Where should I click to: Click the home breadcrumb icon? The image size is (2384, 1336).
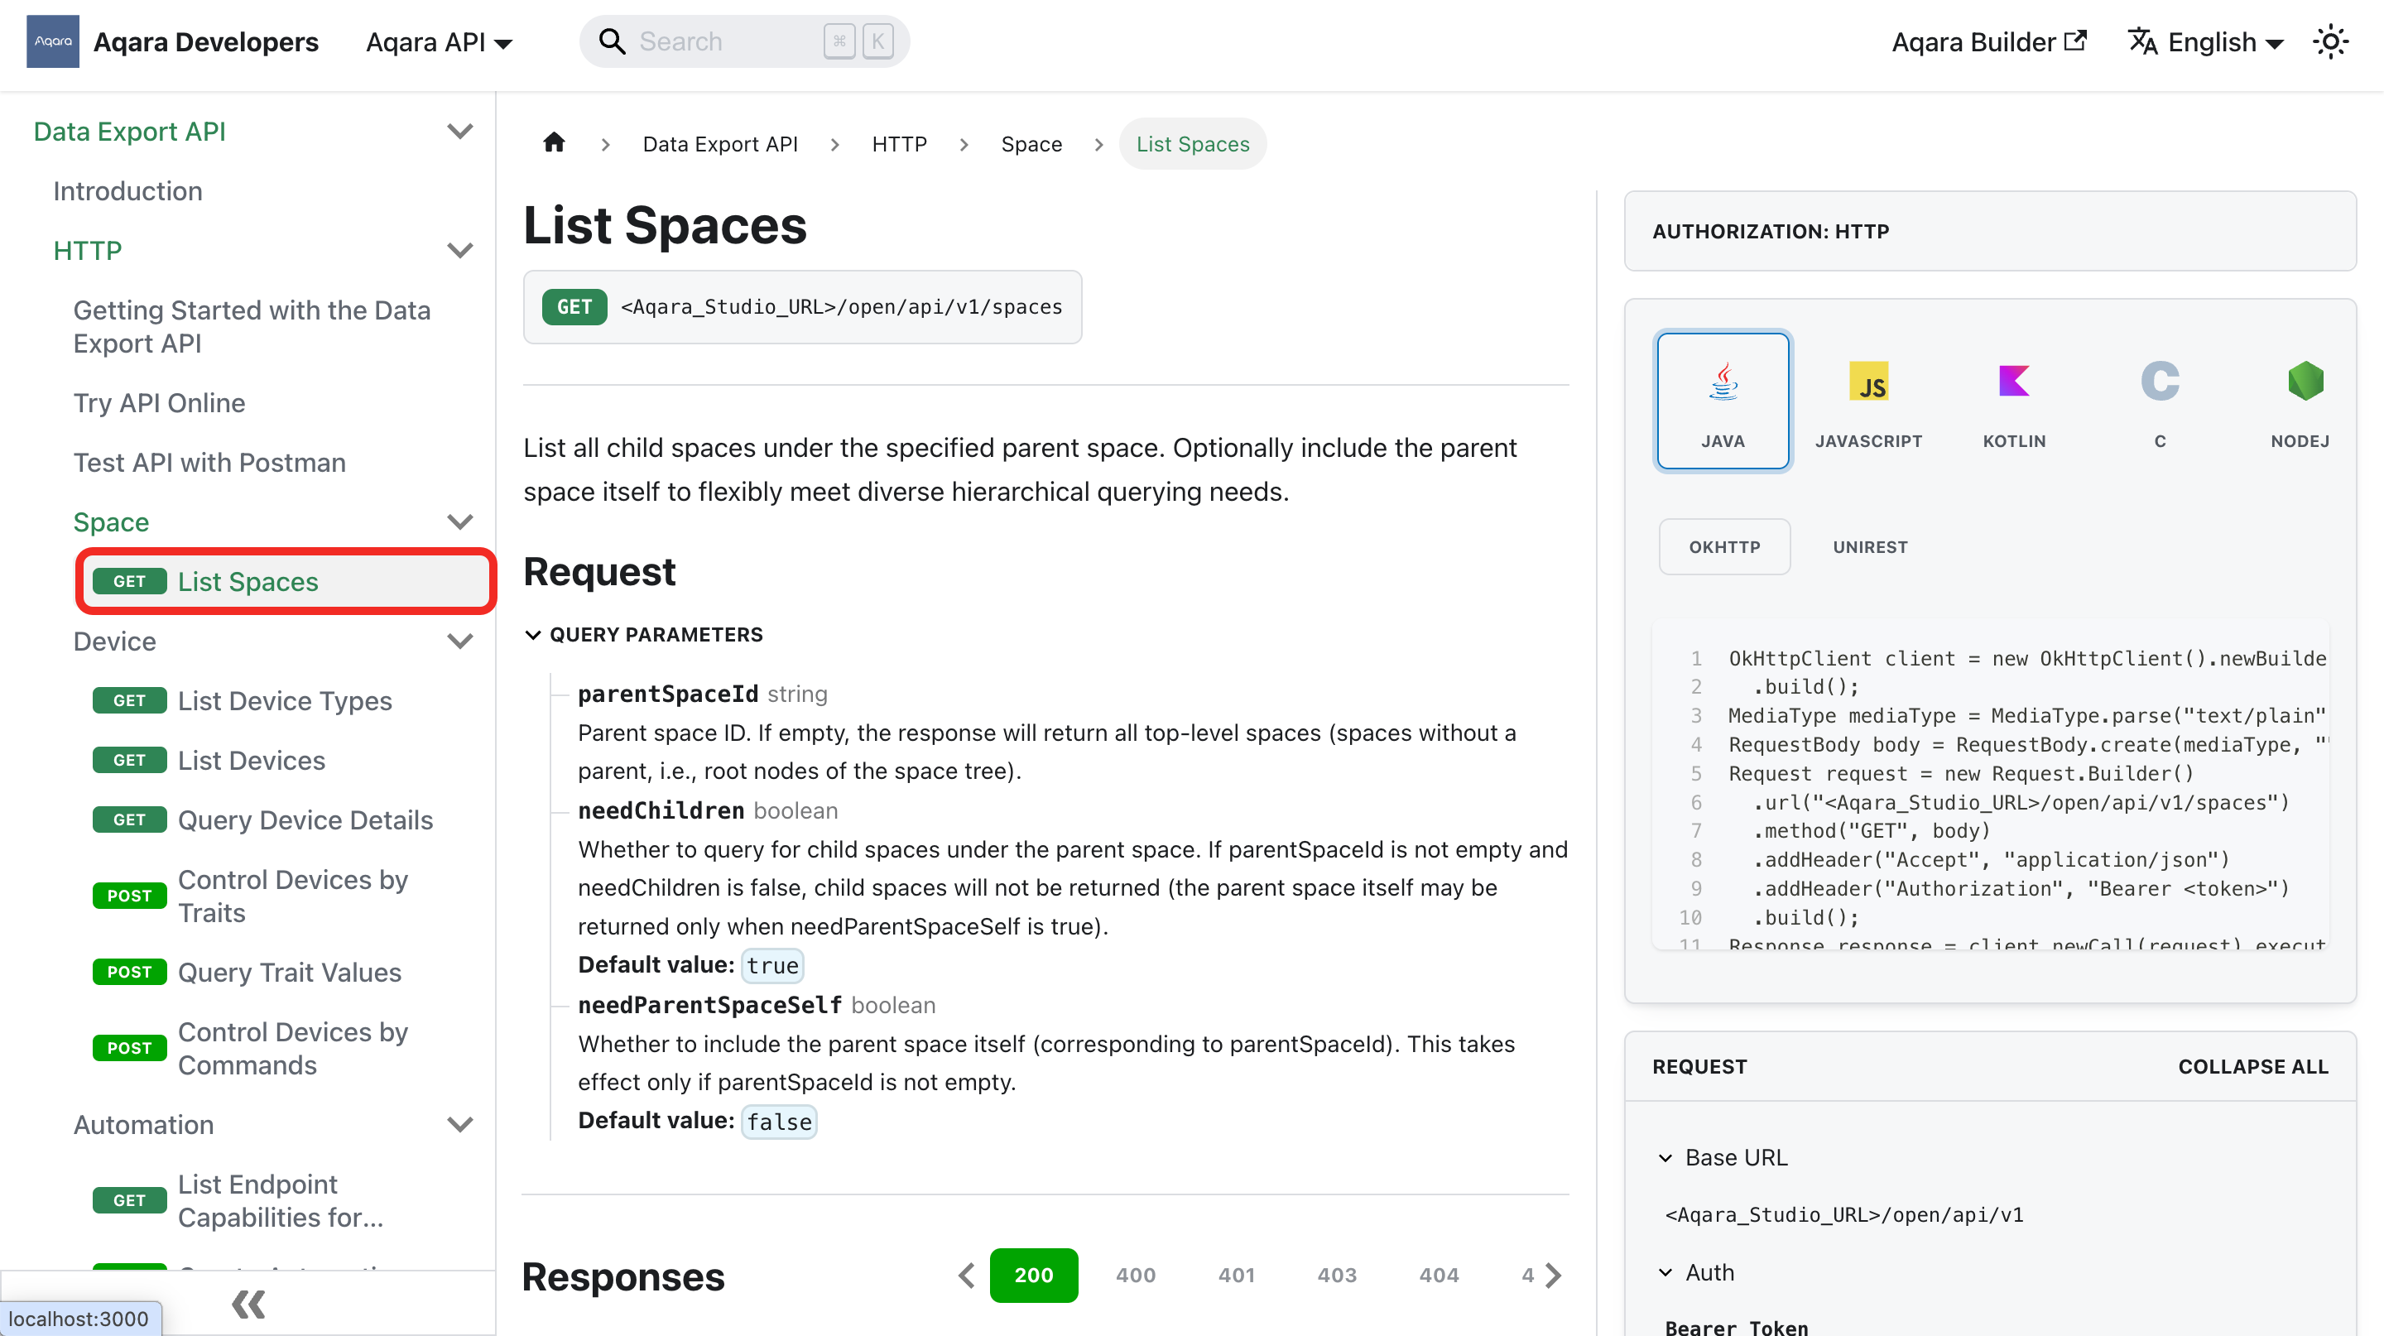[554, 143]
